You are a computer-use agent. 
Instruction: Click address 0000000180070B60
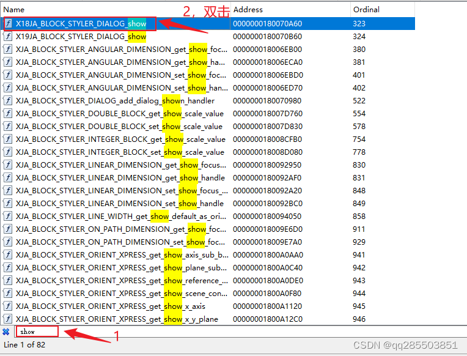click(268, 36)
